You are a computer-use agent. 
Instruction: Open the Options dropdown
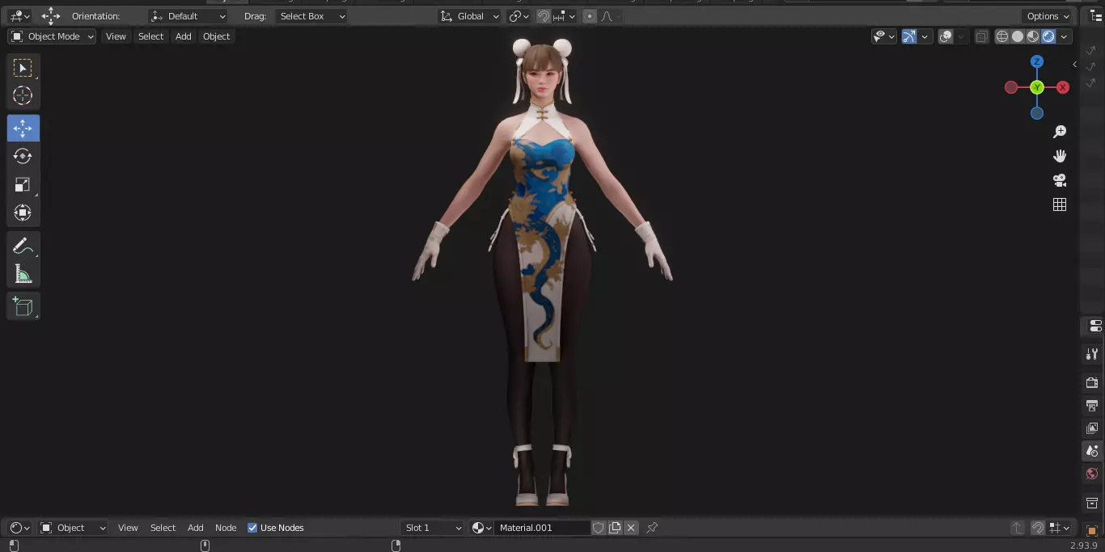(1048, 16)
